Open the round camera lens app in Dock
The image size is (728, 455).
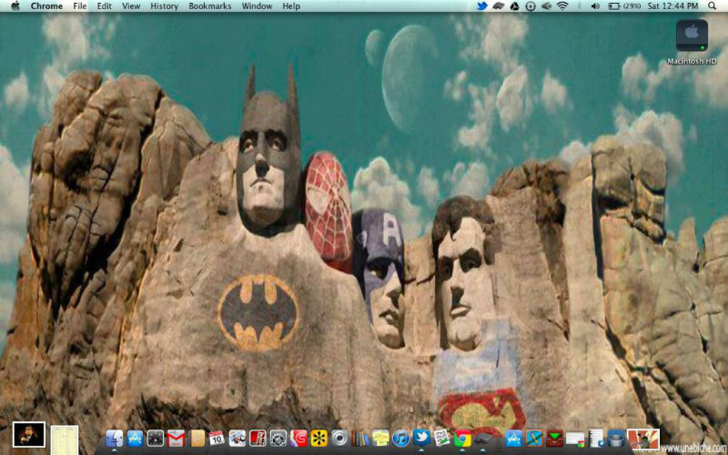coord(339,438)
